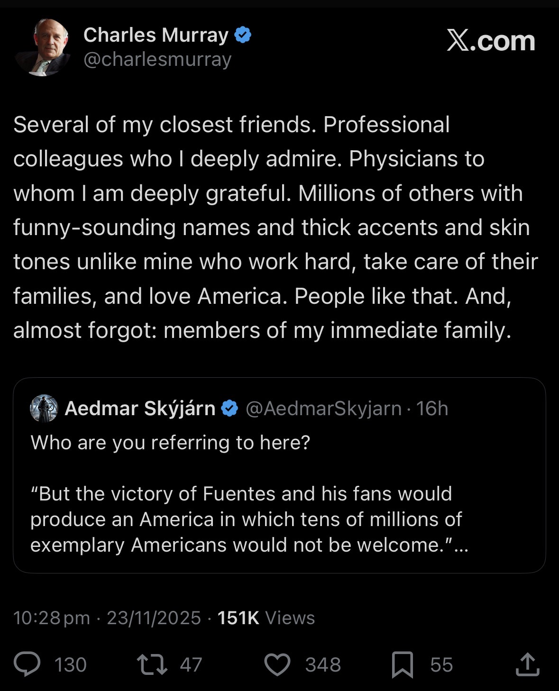
Task: Like the tweet with heart icon
Action: click(x=277, y=664)
